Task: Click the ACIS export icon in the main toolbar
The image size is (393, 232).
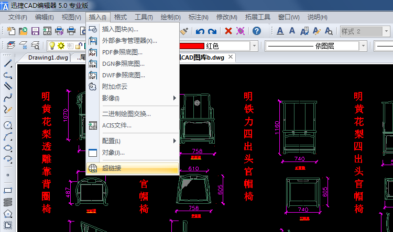Action: (47, 31)
